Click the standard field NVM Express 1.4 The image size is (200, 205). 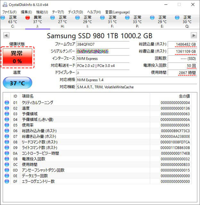click(x=136, y=80)
